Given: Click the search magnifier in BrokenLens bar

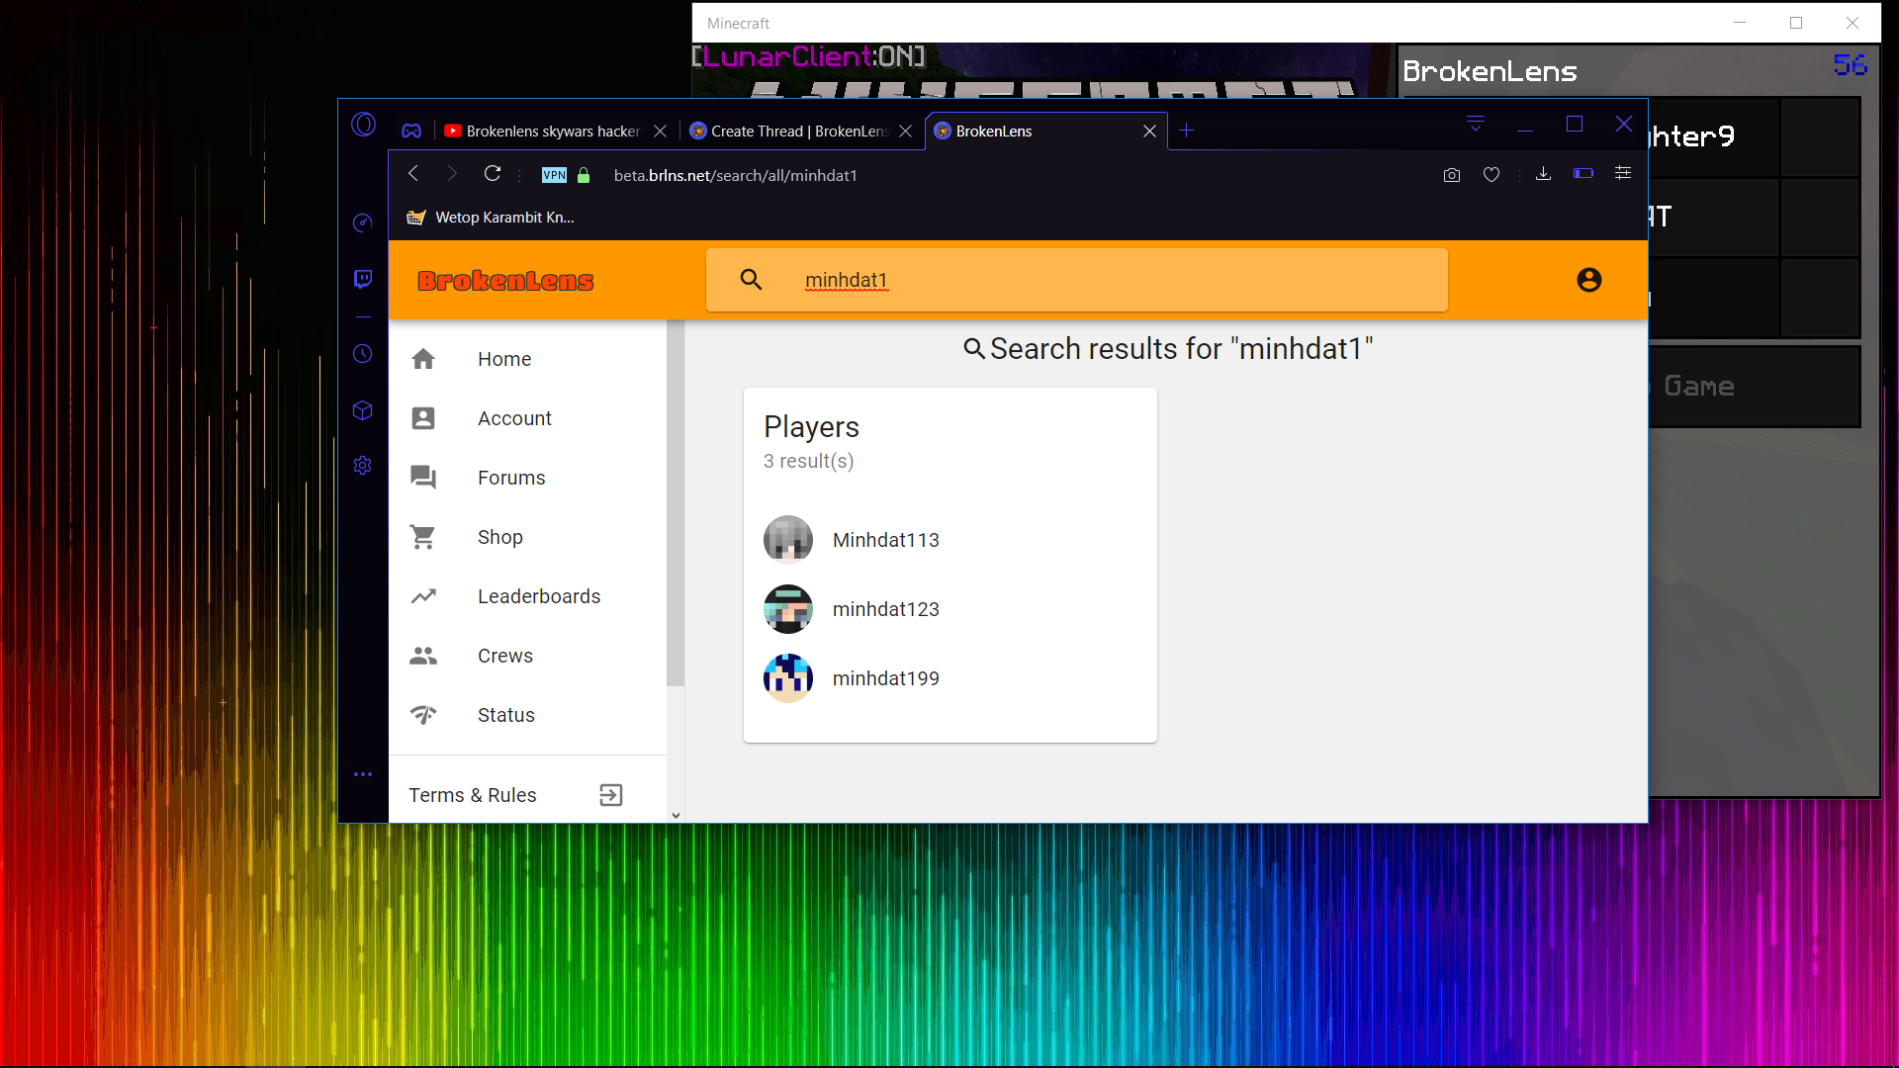Looking at the screenshot, I should tap(752, 280).
